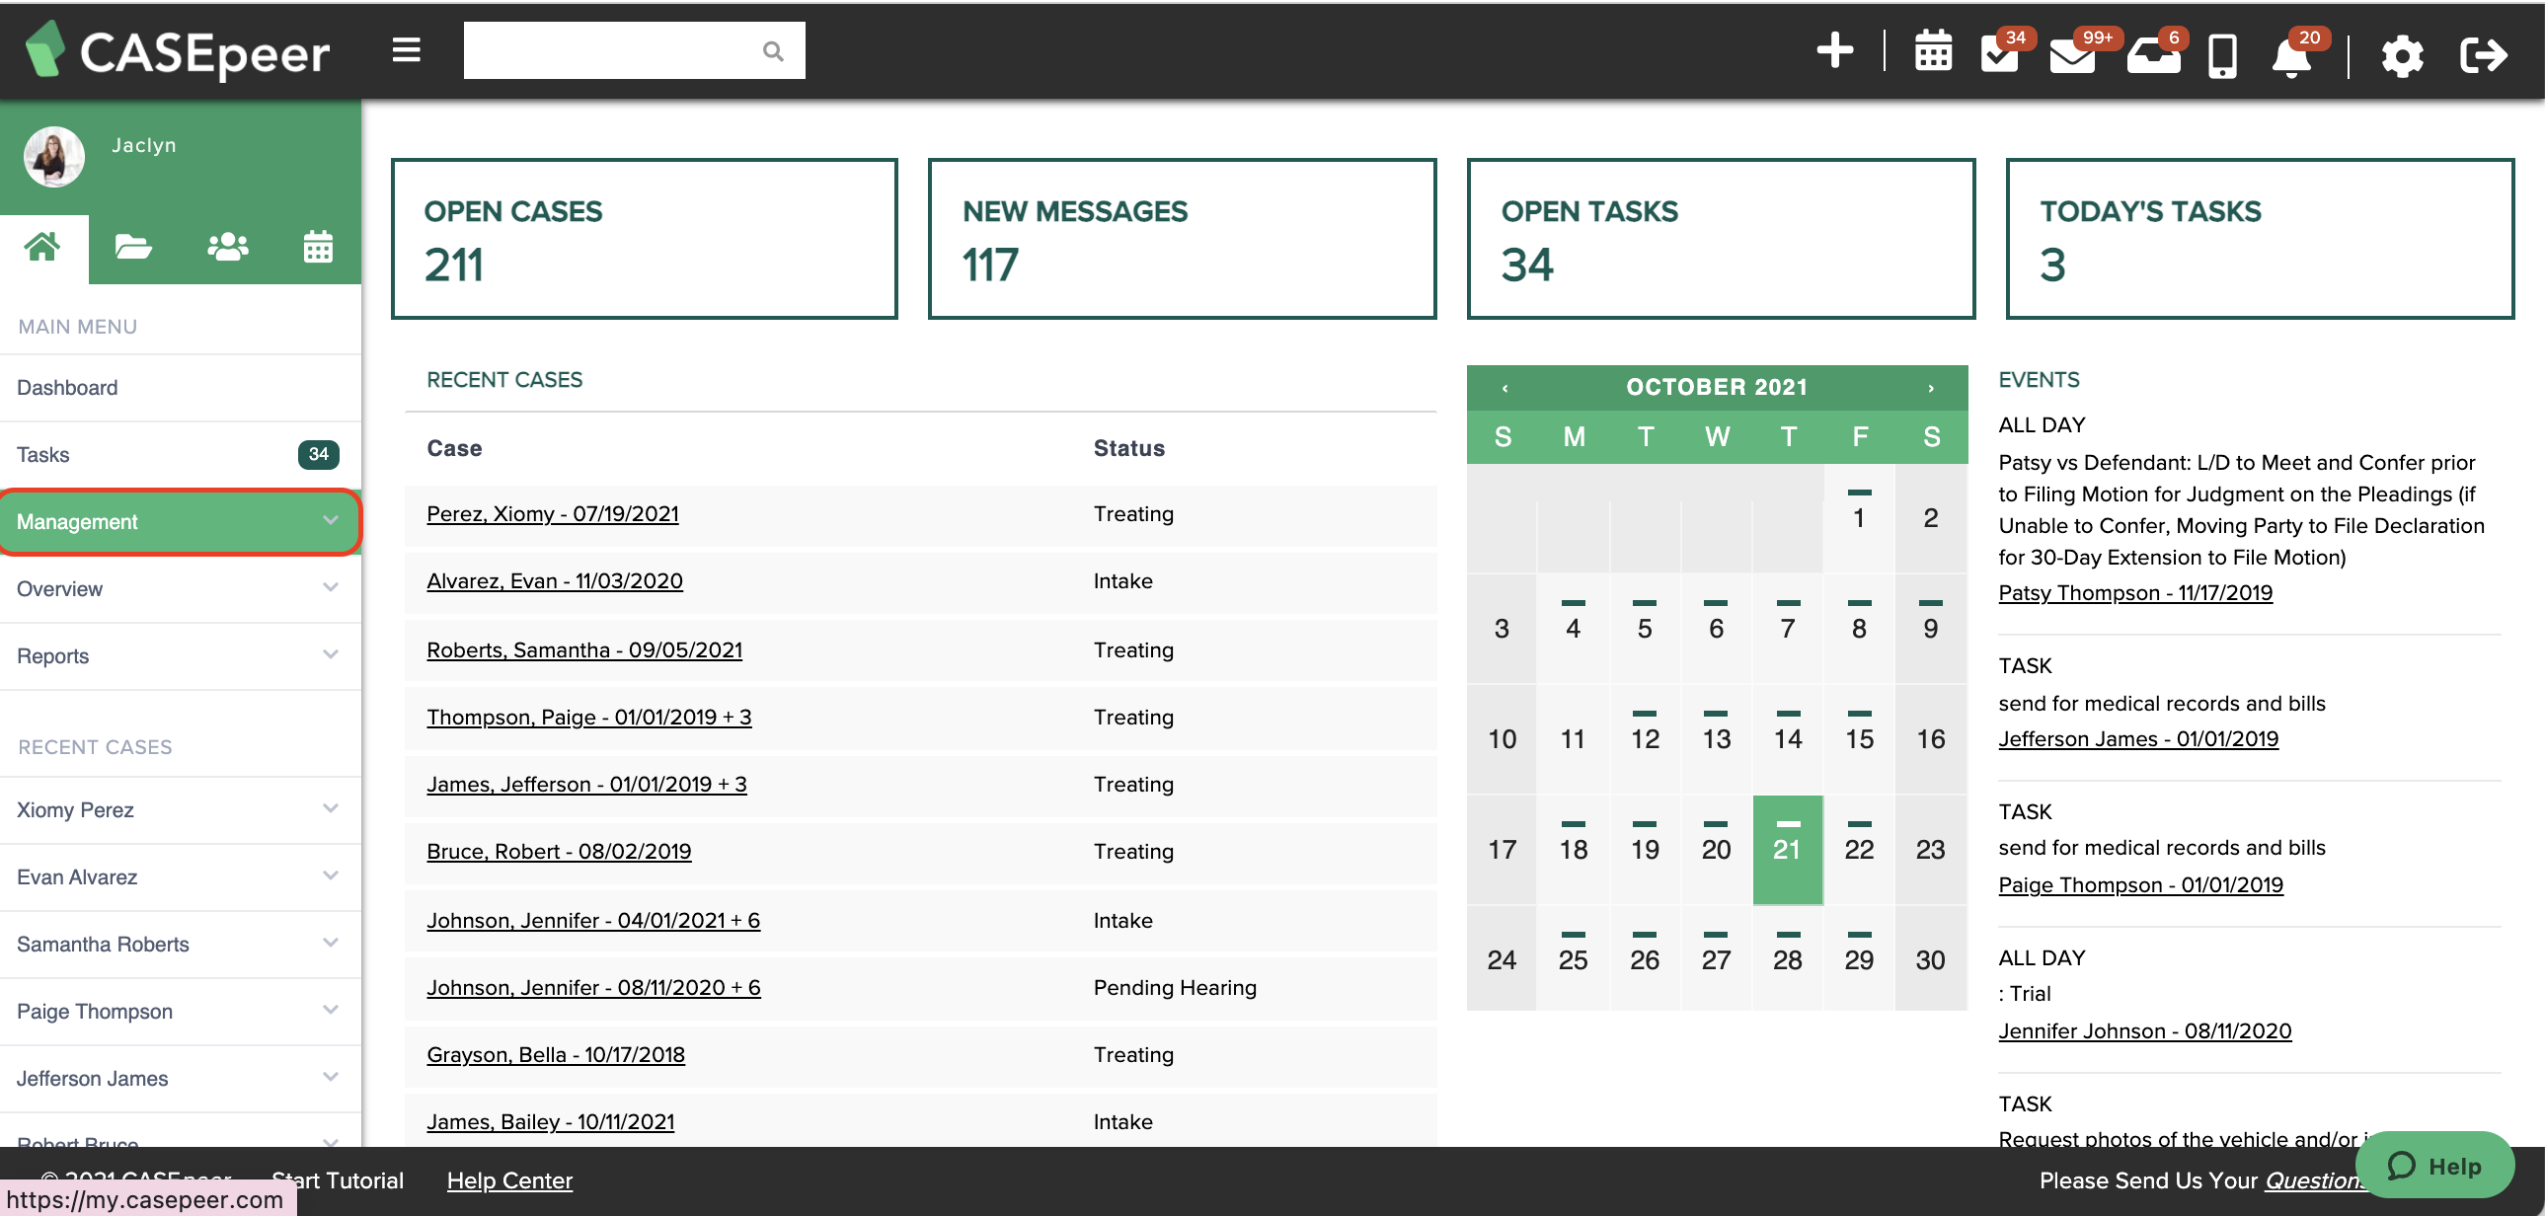Click Jaclyn's profile avatar
This screenshot has width=2545, height=1216.
coord(54,156)
